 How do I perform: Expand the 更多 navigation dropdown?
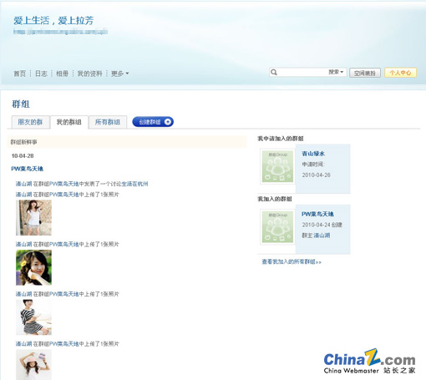119,73
